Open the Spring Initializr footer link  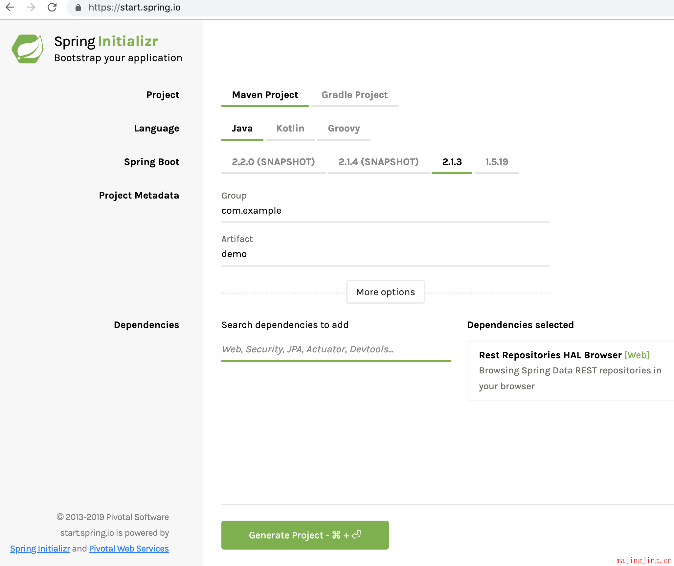pyautogui.click(x=40, y=549)
